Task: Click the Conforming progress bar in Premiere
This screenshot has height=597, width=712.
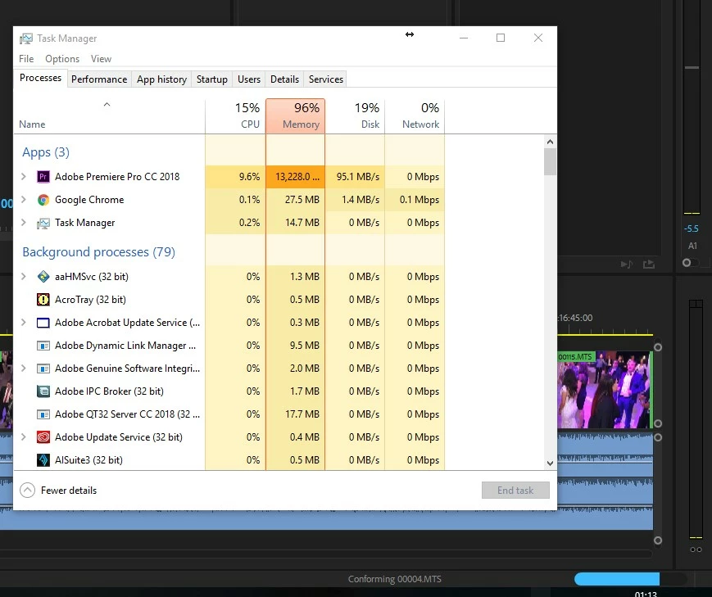Action: pos(630,579)
